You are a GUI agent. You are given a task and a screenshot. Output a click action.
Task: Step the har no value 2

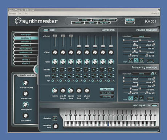click(73, 69)
